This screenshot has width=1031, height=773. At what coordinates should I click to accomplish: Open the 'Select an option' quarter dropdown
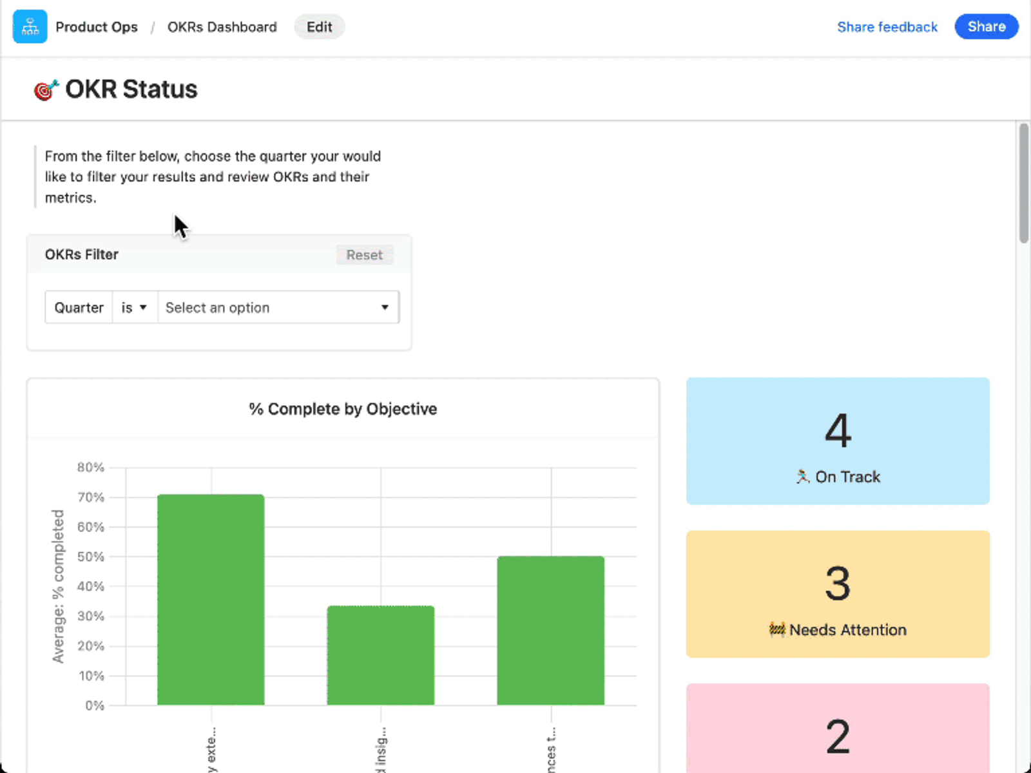[x=278, y=307]
